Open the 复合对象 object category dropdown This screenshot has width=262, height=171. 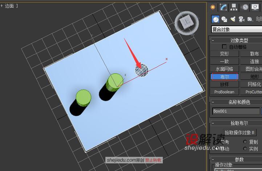tap(237, 29)
